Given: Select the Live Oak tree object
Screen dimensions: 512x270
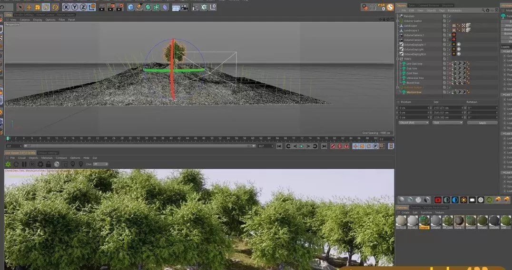Looking at the screenshot, I should coord(414,64).
